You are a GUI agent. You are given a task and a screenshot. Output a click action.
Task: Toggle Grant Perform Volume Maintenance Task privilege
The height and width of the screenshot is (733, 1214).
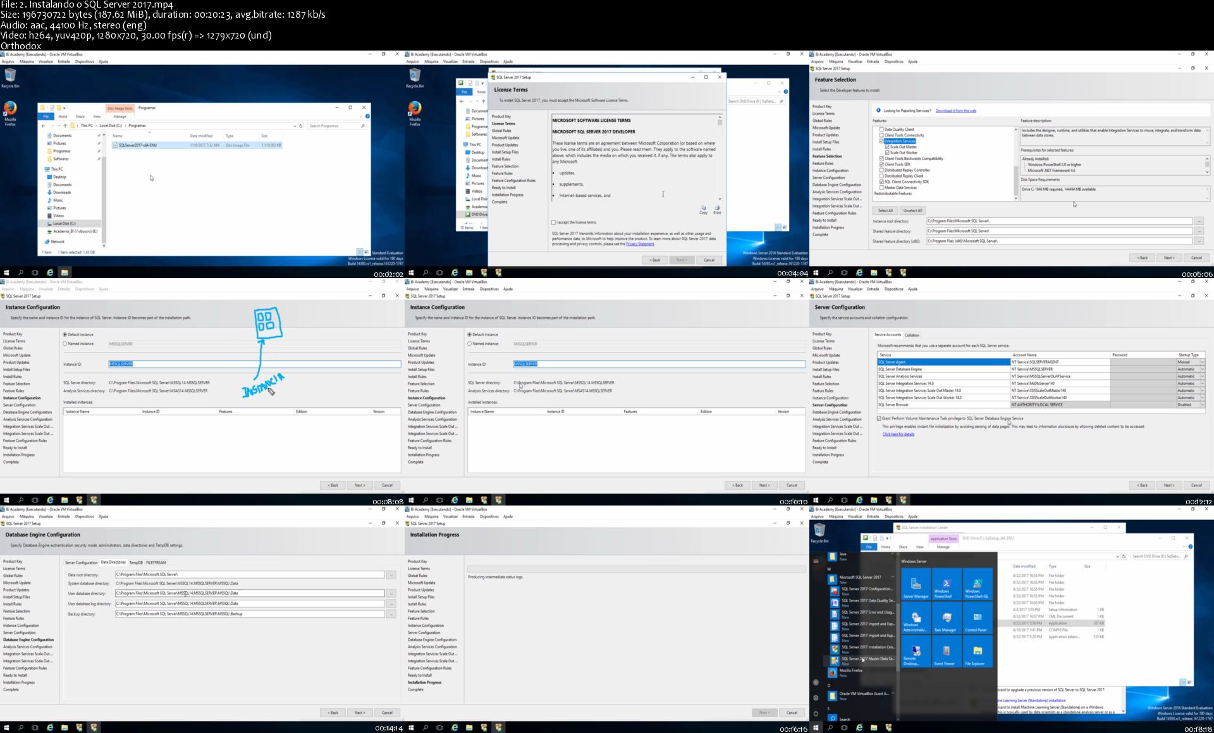pos(879,418)
